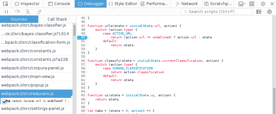This screenshot has height=114, width=276.
Task: Click the ui function name
Action: (x=107, y=95)
